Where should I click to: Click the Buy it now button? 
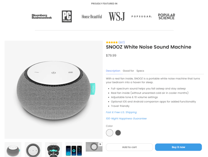178,147
